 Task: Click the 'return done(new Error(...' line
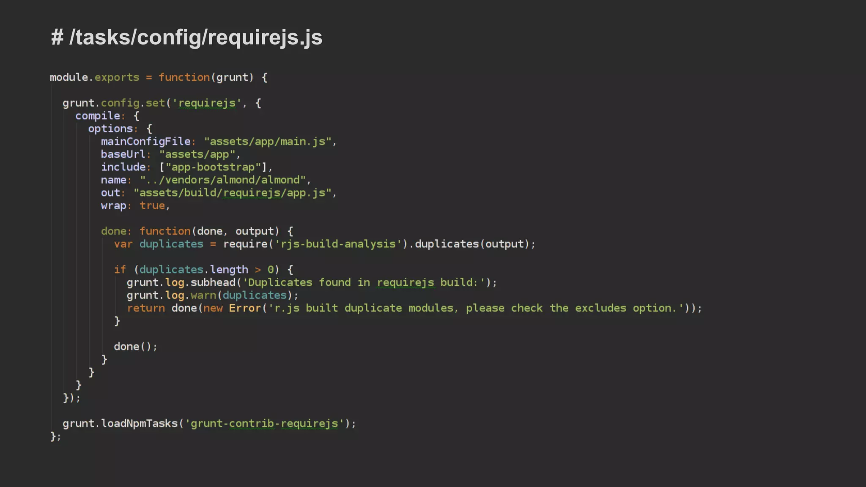click(414, 308)
